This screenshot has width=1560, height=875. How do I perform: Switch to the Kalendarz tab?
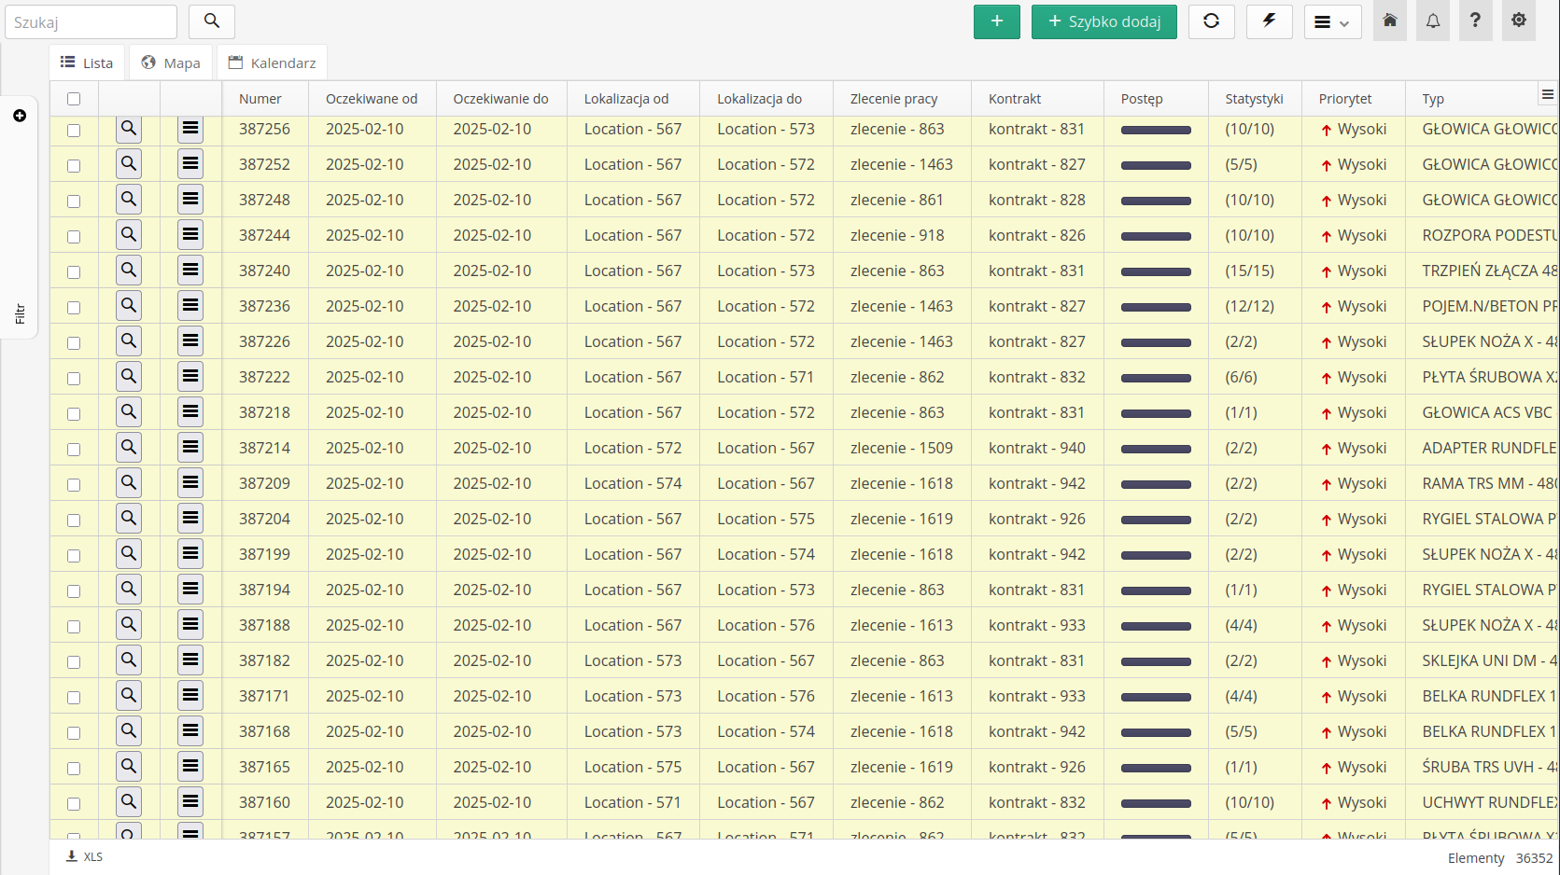click(272, 63)
